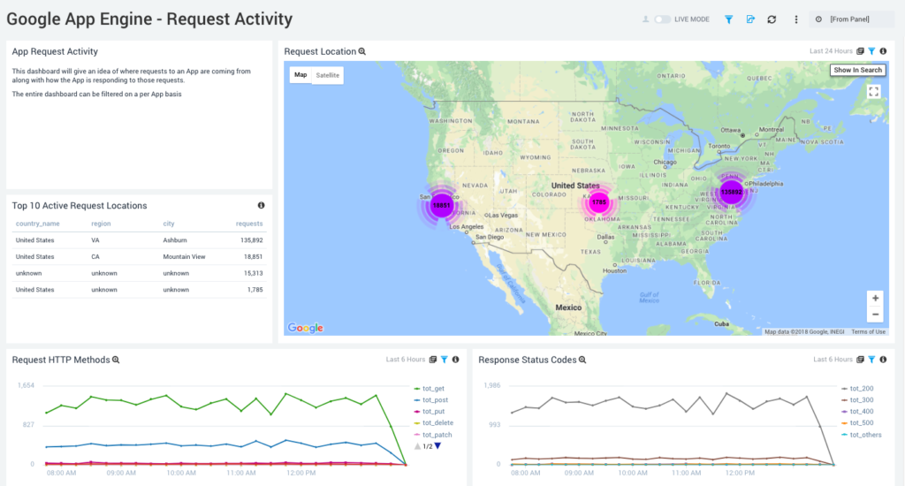
Task: Select the Ashburn city cell
Action: pyautogui.click(x=175, y=240)
